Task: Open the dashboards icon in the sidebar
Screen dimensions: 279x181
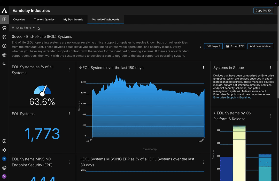Action: point(4,19)
